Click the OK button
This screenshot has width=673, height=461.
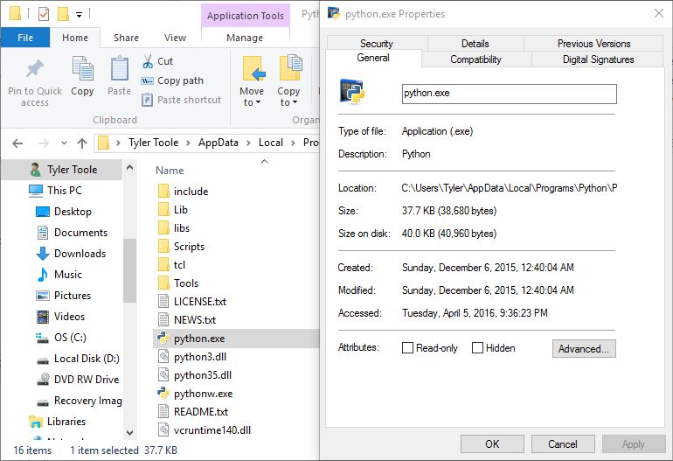(492, 444)
